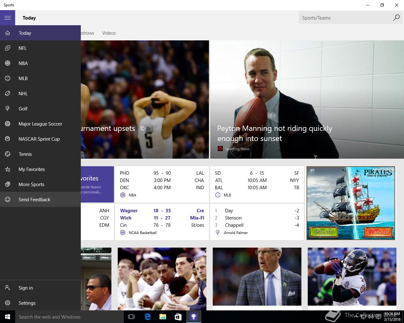
Task: Click the More Sports icon
Action: pos(8,184)
